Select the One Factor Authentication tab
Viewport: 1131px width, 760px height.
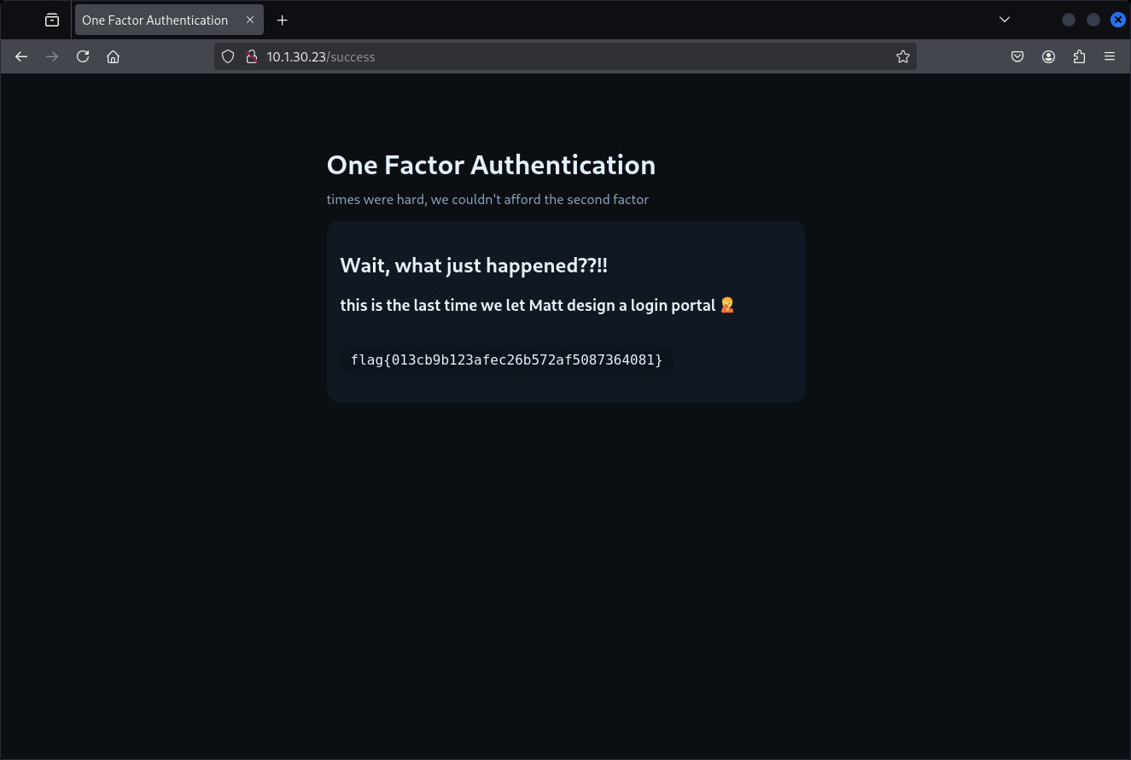(155, 20)
